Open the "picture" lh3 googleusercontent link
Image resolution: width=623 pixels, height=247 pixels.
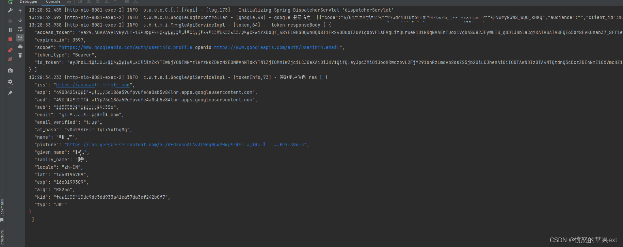click(185, 145)
